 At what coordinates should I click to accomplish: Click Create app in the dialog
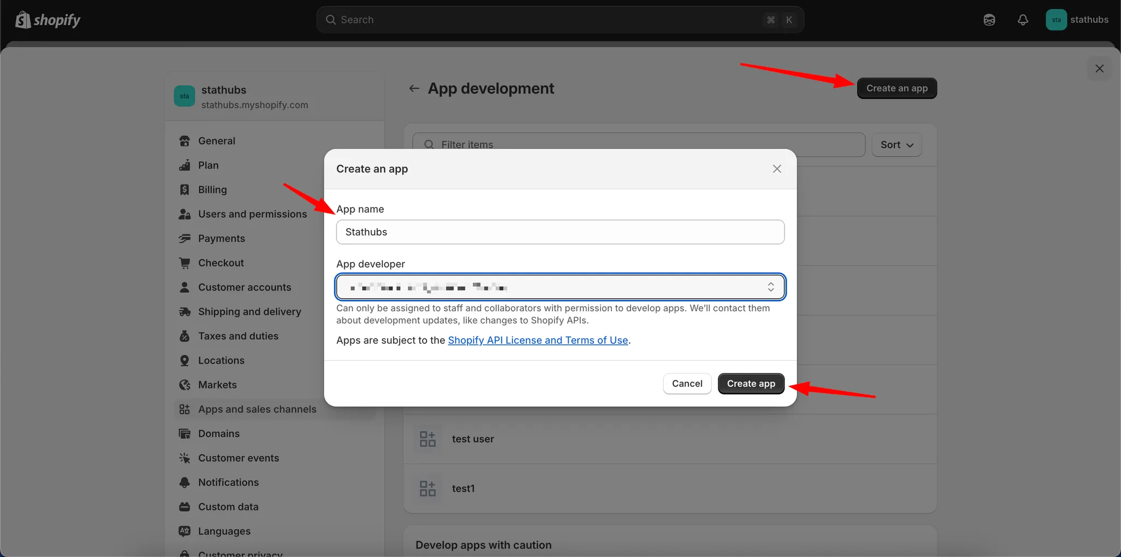tap(751, 384)
